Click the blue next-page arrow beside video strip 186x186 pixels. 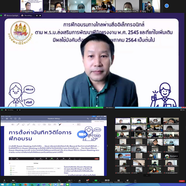[167, 6]
